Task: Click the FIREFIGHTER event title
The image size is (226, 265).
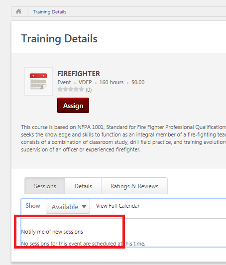Action: pos(79,74)
